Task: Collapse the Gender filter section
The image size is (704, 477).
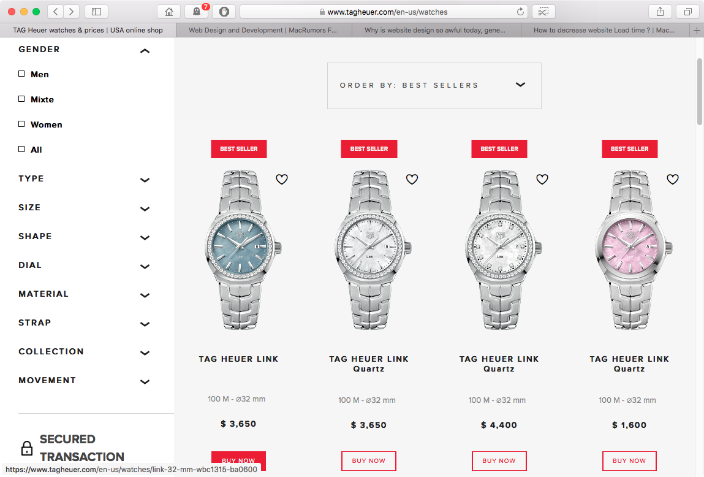Action: [145, 51]
